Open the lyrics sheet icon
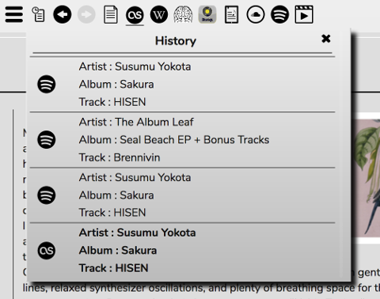380x299 pixels. point(231,14)
